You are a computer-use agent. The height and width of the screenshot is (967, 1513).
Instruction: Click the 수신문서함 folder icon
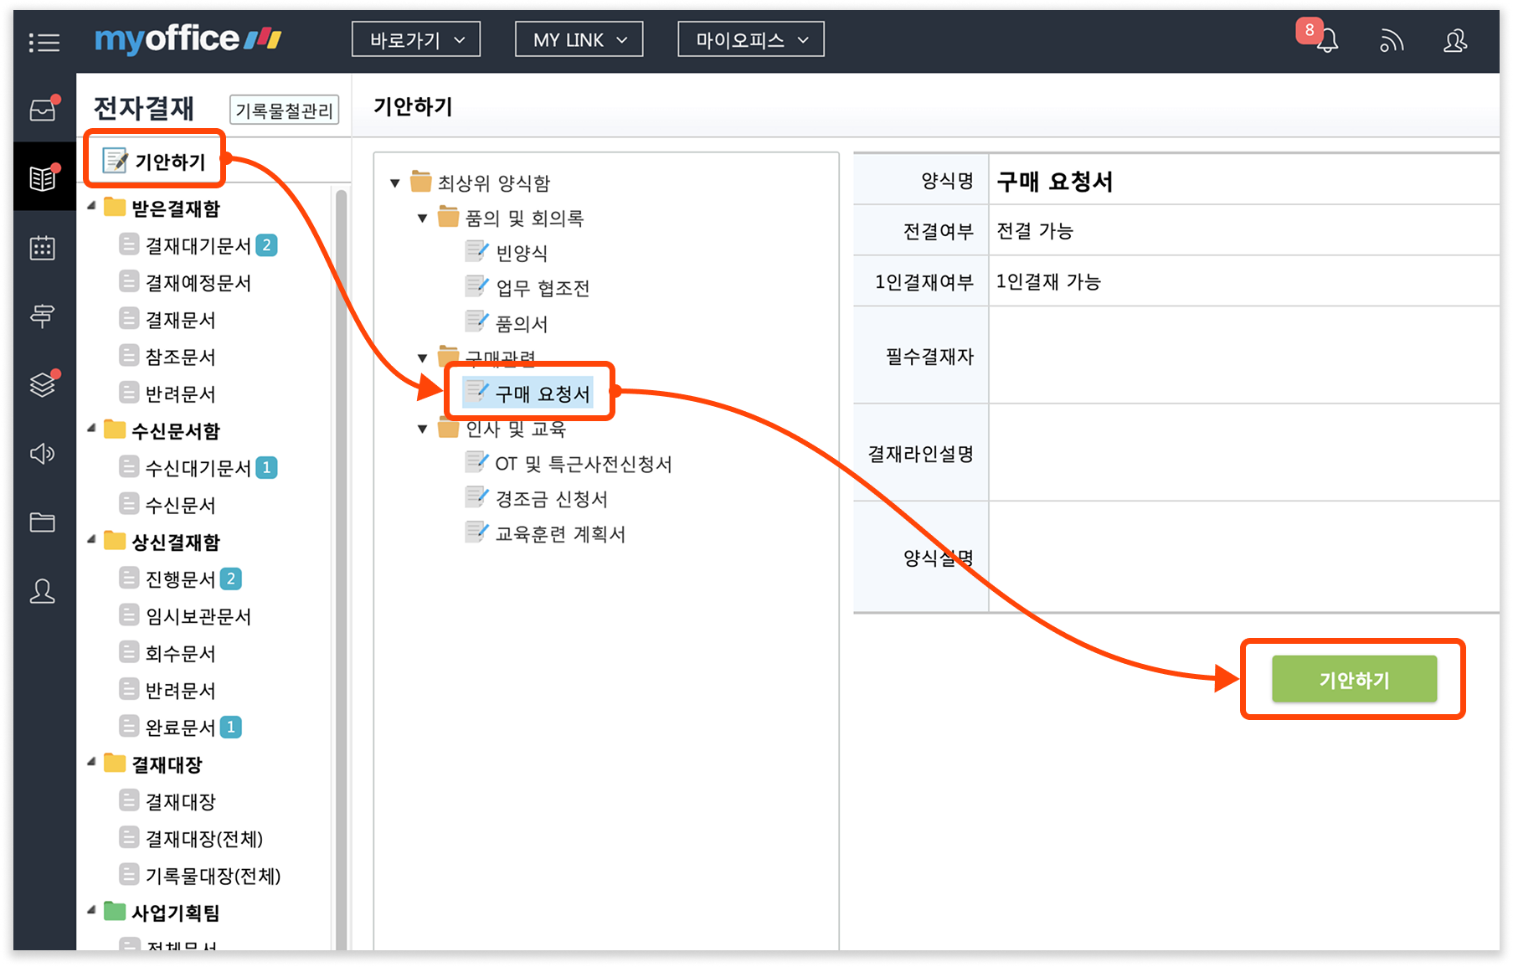115,430
